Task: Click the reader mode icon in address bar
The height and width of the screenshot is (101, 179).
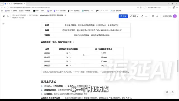Action: 141,8
